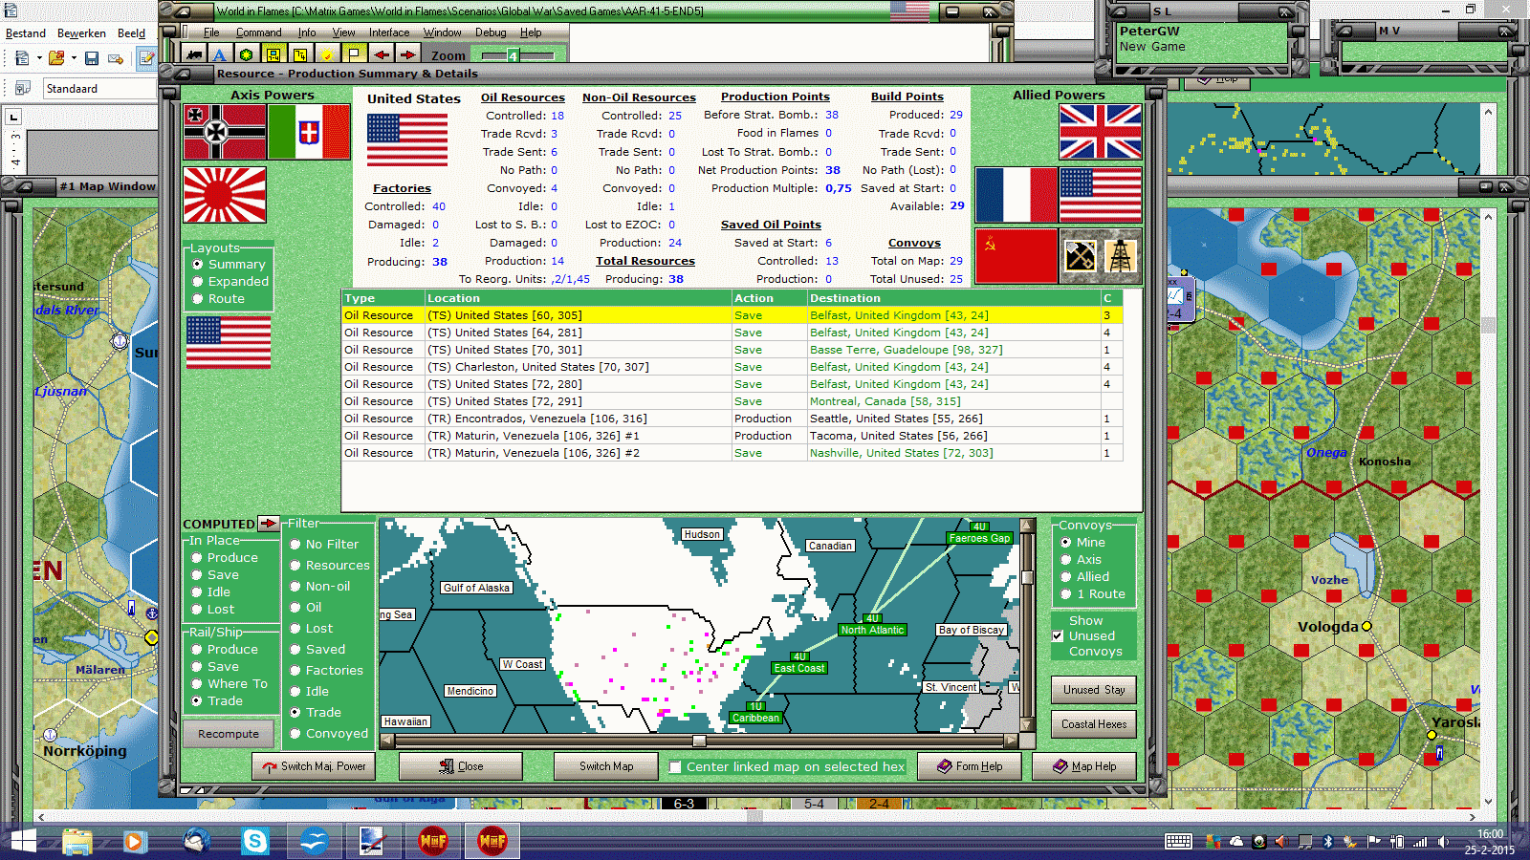
Task: Select In Place Produce radio button
Action: 197,558
